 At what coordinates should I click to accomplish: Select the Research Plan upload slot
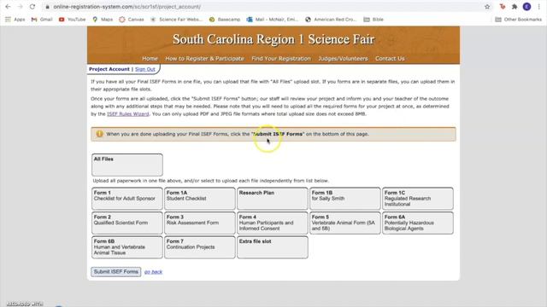tap(273, 199)
